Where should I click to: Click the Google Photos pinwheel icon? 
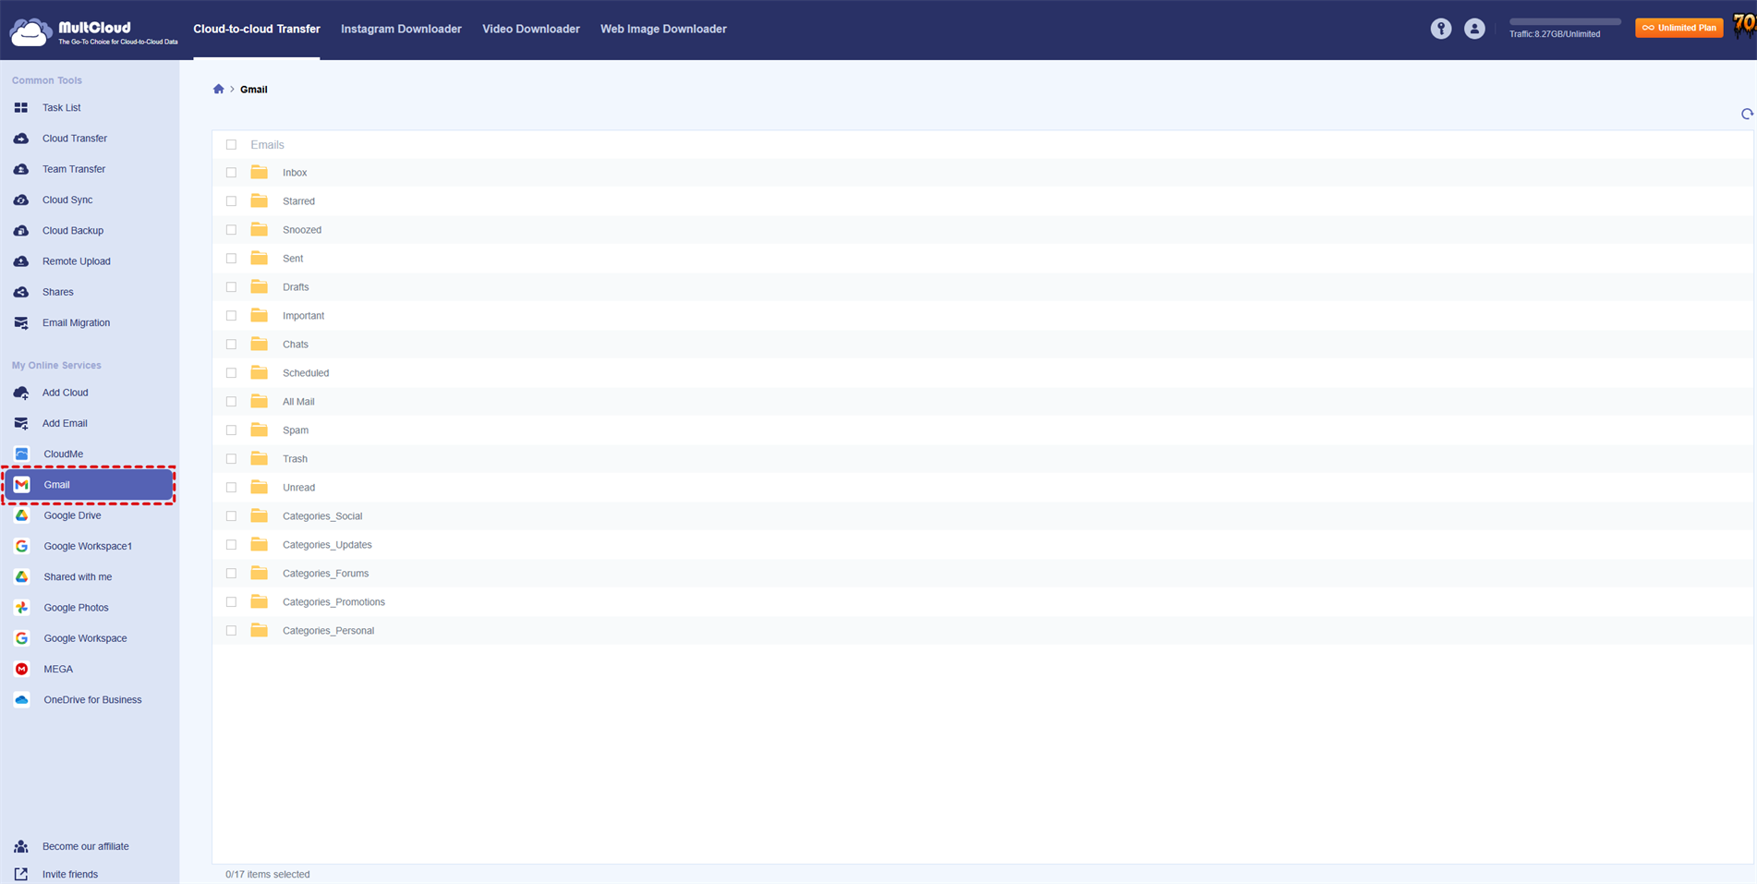(21, 608)
